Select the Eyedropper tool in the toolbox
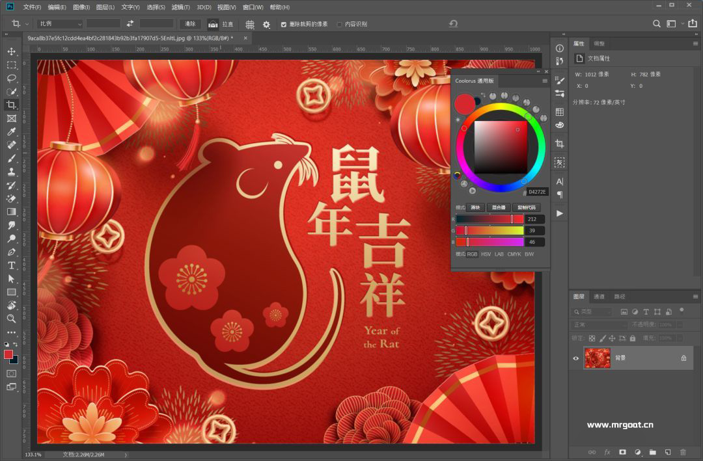This screenshot has width=703, height=461. point(11,132)
